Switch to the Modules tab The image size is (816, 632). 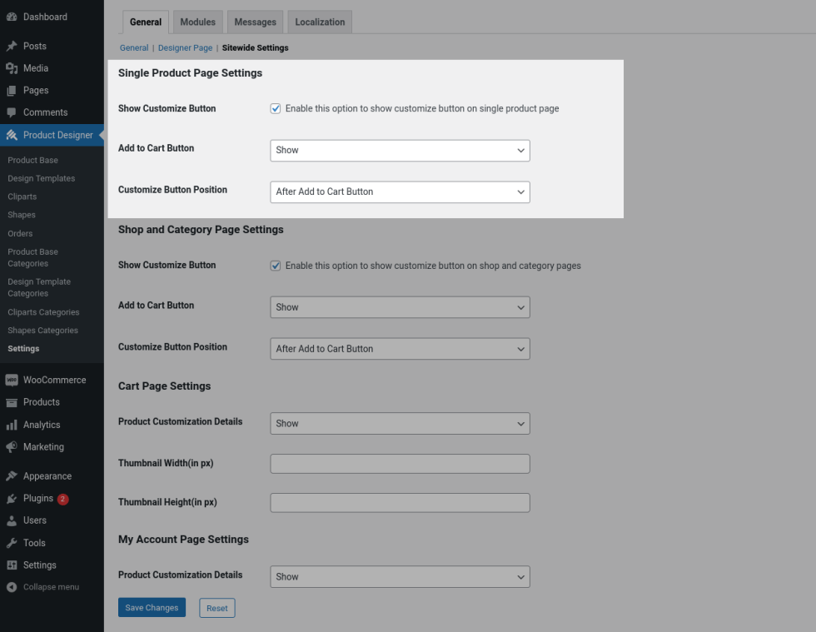[x=197, y=22]
